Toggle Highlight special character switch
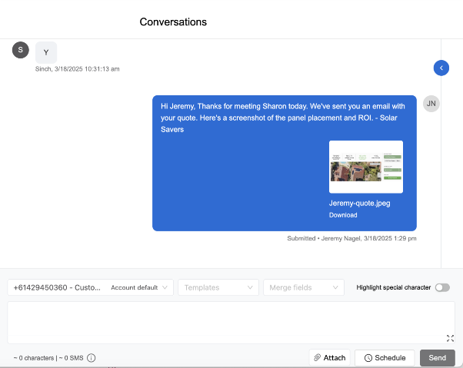This screenshot has width=463, height=368. (x=442, y=287)
